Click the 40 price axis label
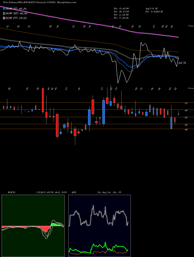This screenshot has height=257, width=194. 186,130
